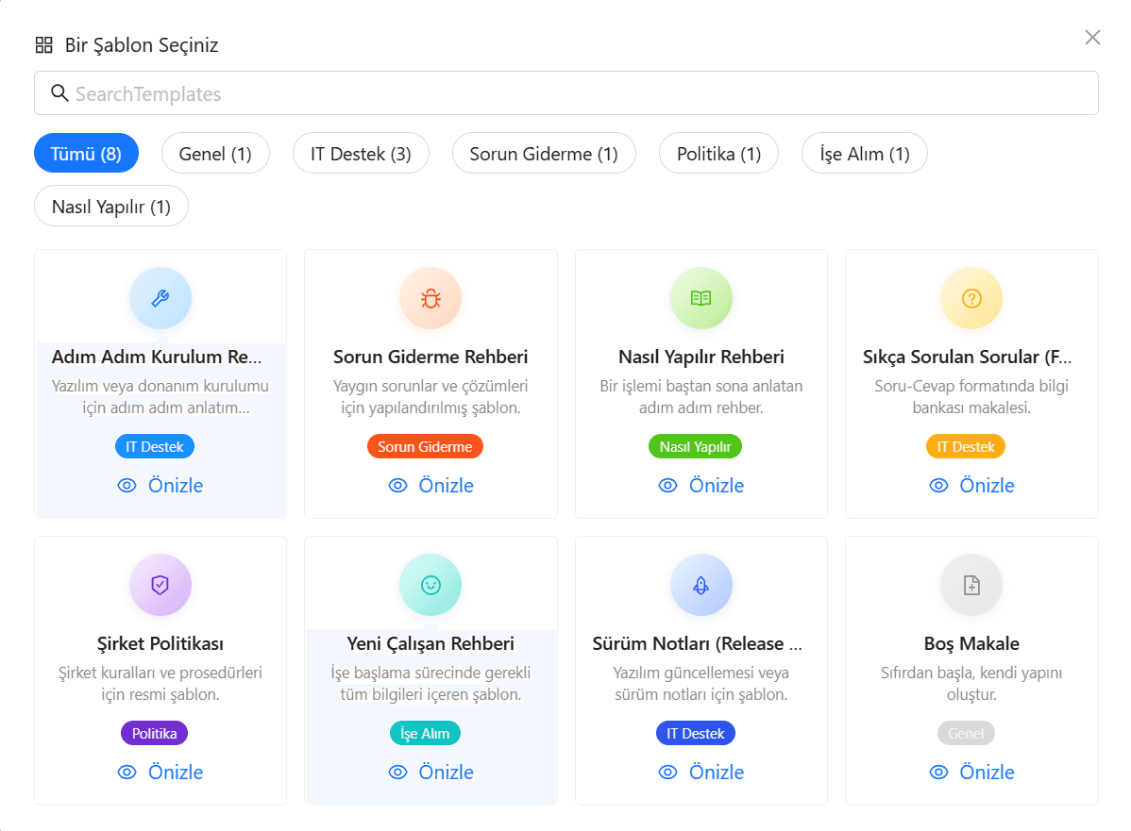Select the Tümü (8) filter
Screen dimensions: 1131x831
point(86,154)
